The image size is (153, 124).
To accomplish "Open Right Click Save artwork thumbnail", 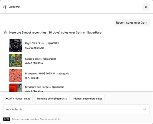I will pyautogui.click(x=16, y=45).
